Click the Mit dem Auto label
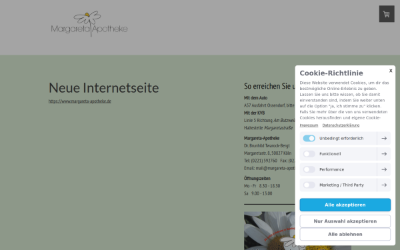This screenshot has width=400, height=250. click(255, 98)
